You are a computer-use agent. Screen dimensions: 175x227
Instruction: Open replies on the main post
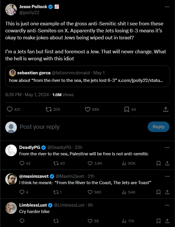coord(10,109)
